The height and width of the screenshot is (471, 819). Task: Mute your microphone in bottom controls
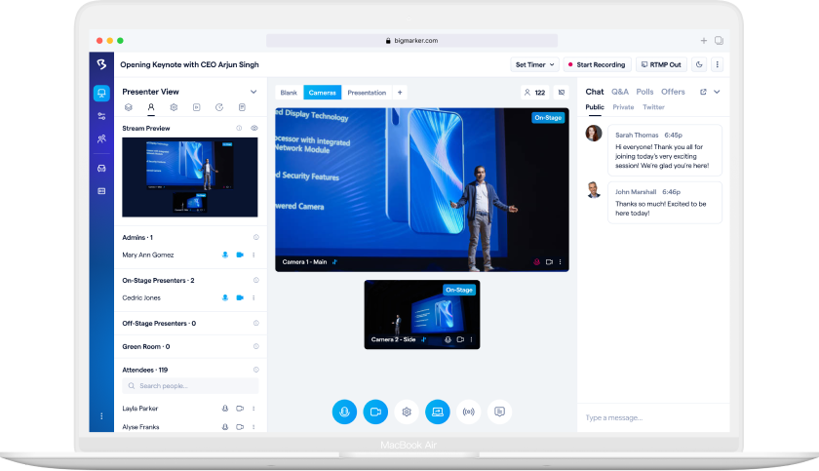point(344,412)
